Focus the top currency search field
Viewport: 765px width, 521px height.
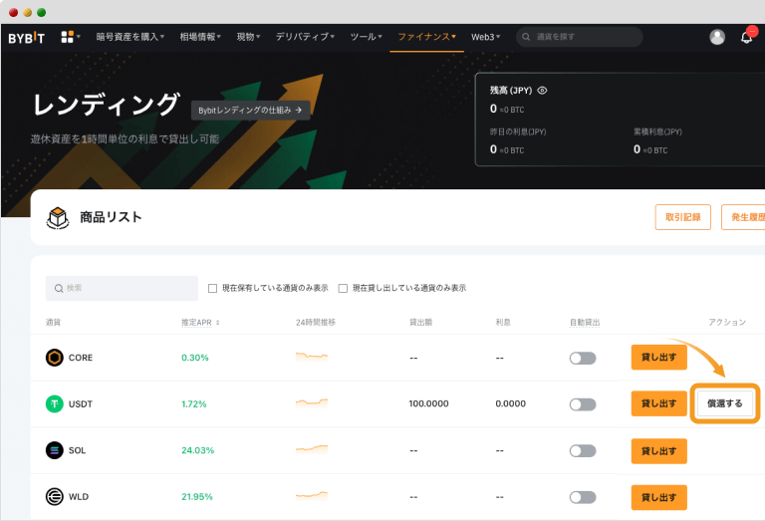[x=579, y=37]
